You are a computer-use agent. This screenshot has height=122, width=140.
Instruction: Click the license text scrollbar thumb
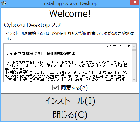(134, 50)
